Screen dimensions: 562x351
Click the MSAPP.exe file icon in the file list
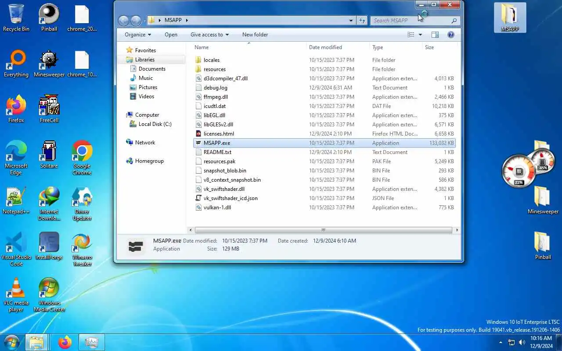tap(198, 143)
